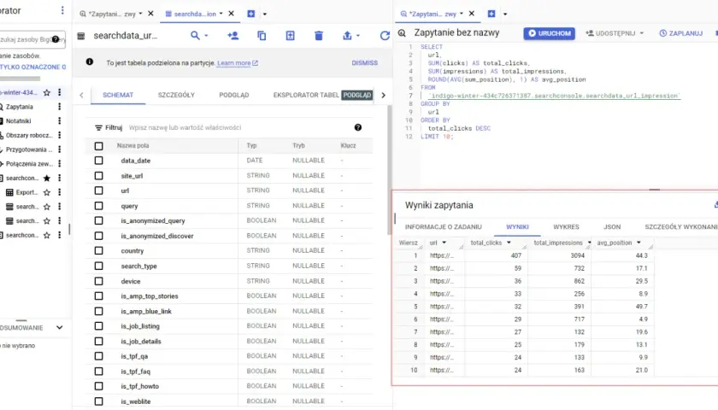This screenshot has height=410, width=718.
Task: Open total_clicks column dropdown
Action: 509,243
